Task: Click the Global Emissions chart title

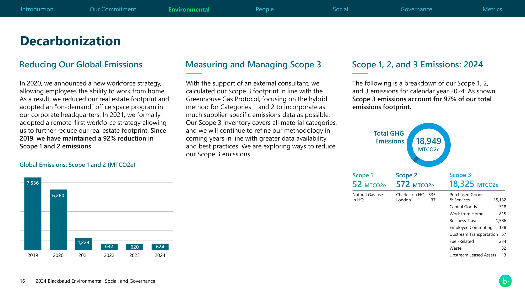Action: [77, 165]
